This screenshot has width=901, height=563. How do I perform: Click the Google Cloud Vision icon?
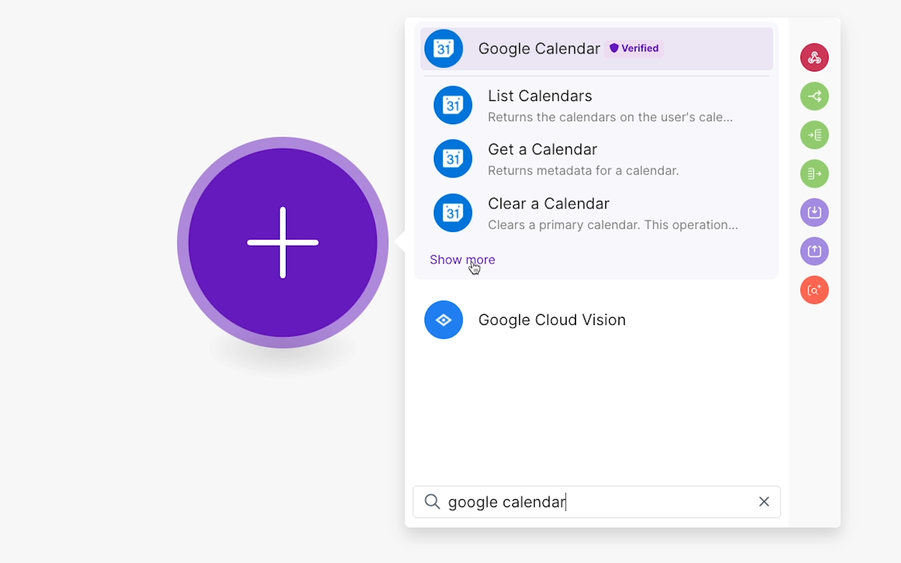pos(443,320)
